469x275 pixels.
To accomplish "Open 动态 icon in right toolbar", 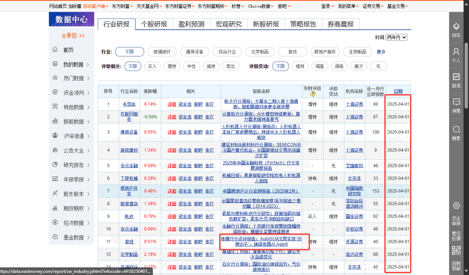I will (456, 26).
